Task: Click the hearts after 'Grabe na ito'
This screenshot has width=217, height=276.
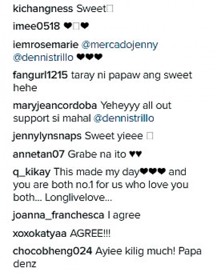Action: [x=135, y=154]
